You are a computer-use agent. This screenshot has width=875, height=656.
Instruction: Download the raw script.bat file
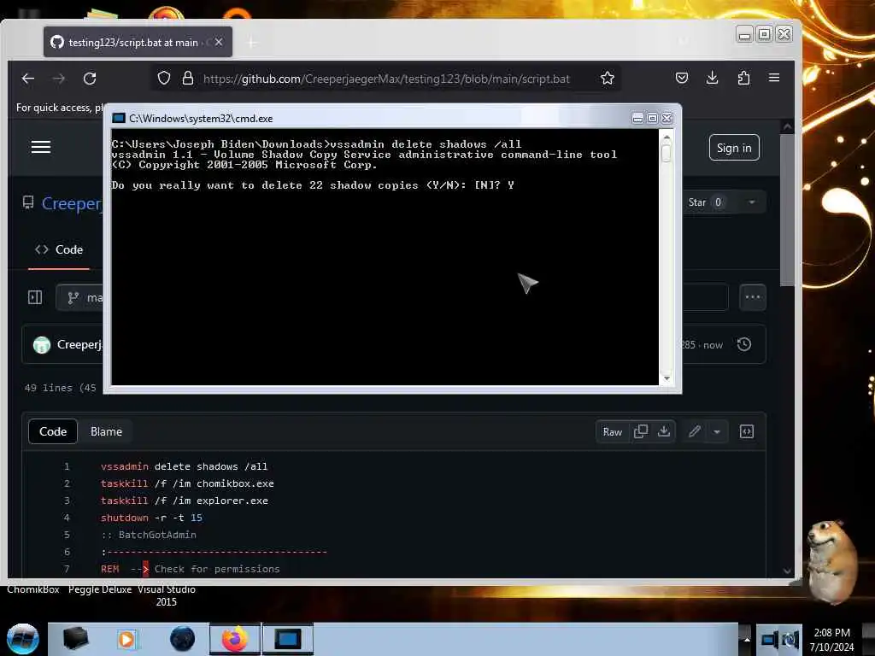click(663, 431)
